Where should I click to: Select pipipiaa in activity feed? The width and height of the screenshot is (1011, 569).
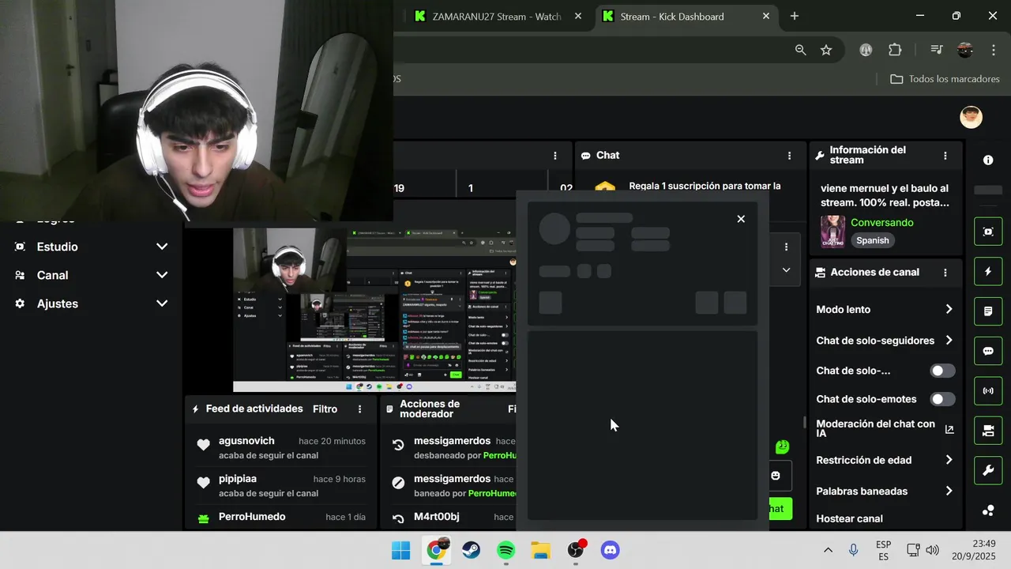tap(238, 479)
